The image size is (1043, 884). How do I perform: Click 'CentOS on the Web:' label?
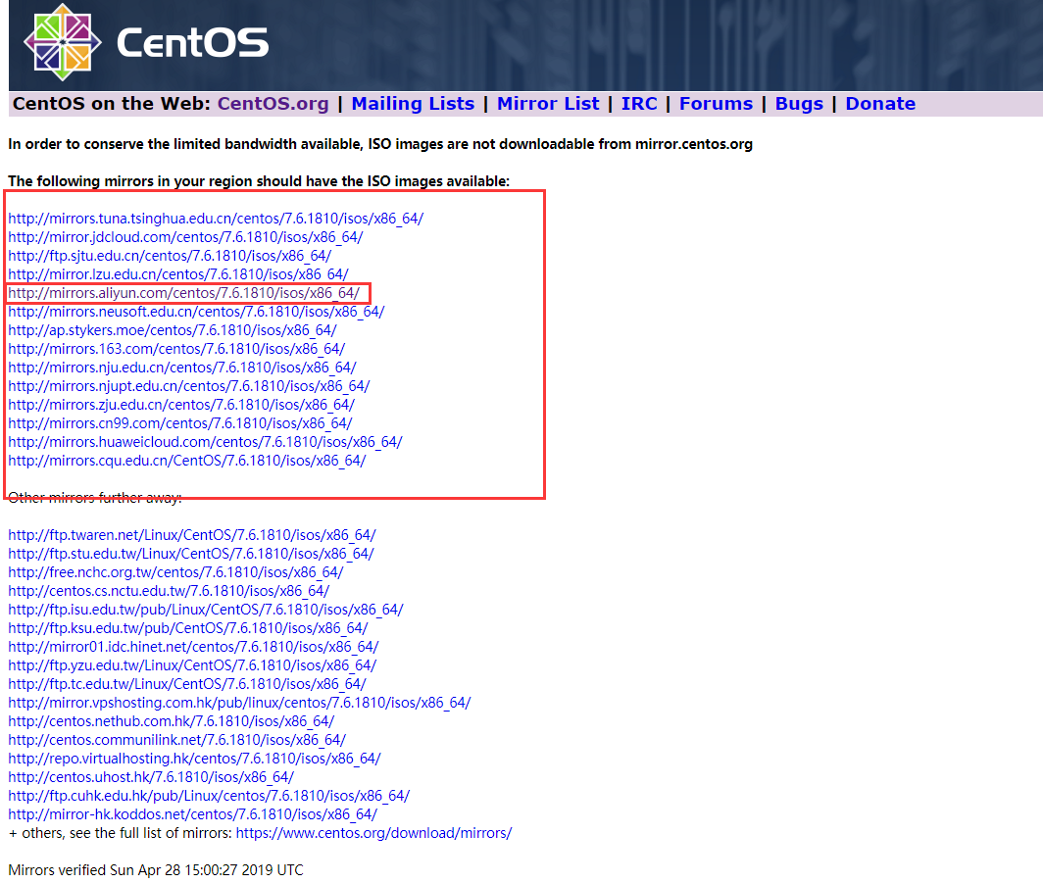[x=111, y=104]
